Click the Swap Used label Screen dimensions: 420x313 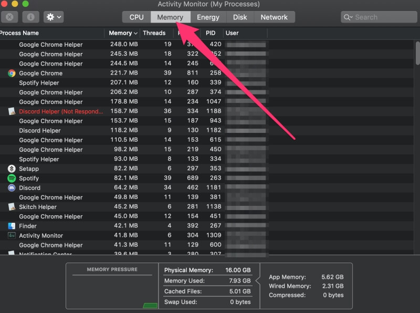[x=181, y=302]
